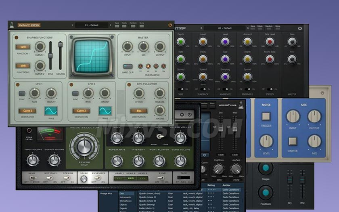339x212 pixels.
Task: Select 2x oversample LED
Action: coord(140,66)
